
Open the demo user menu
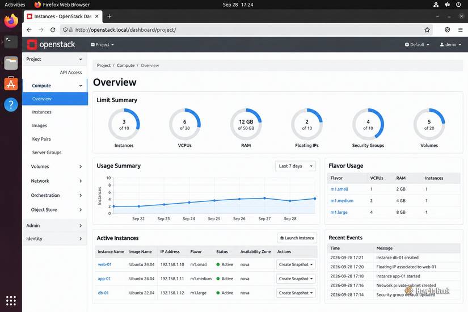tap(450, 44)
